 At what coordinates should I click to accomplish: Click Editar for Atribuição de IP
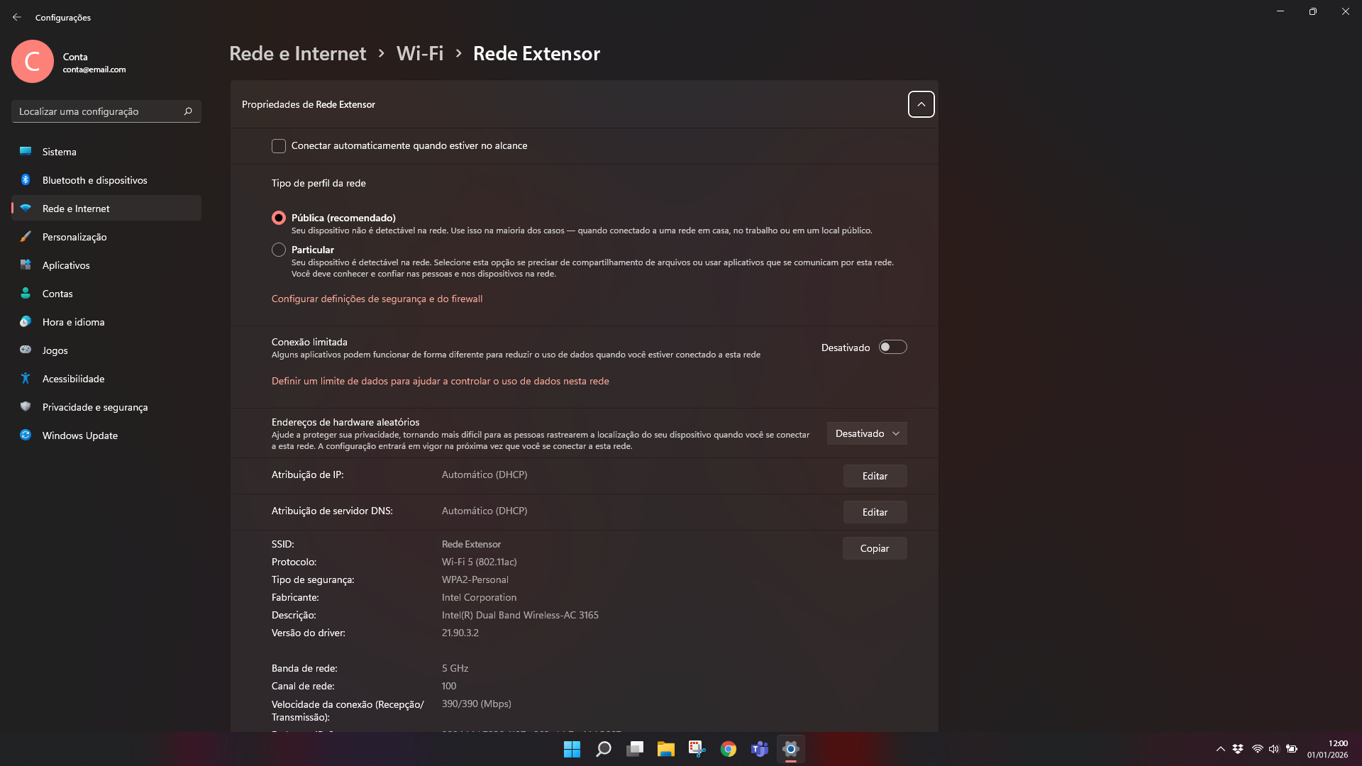click(874, 476)
